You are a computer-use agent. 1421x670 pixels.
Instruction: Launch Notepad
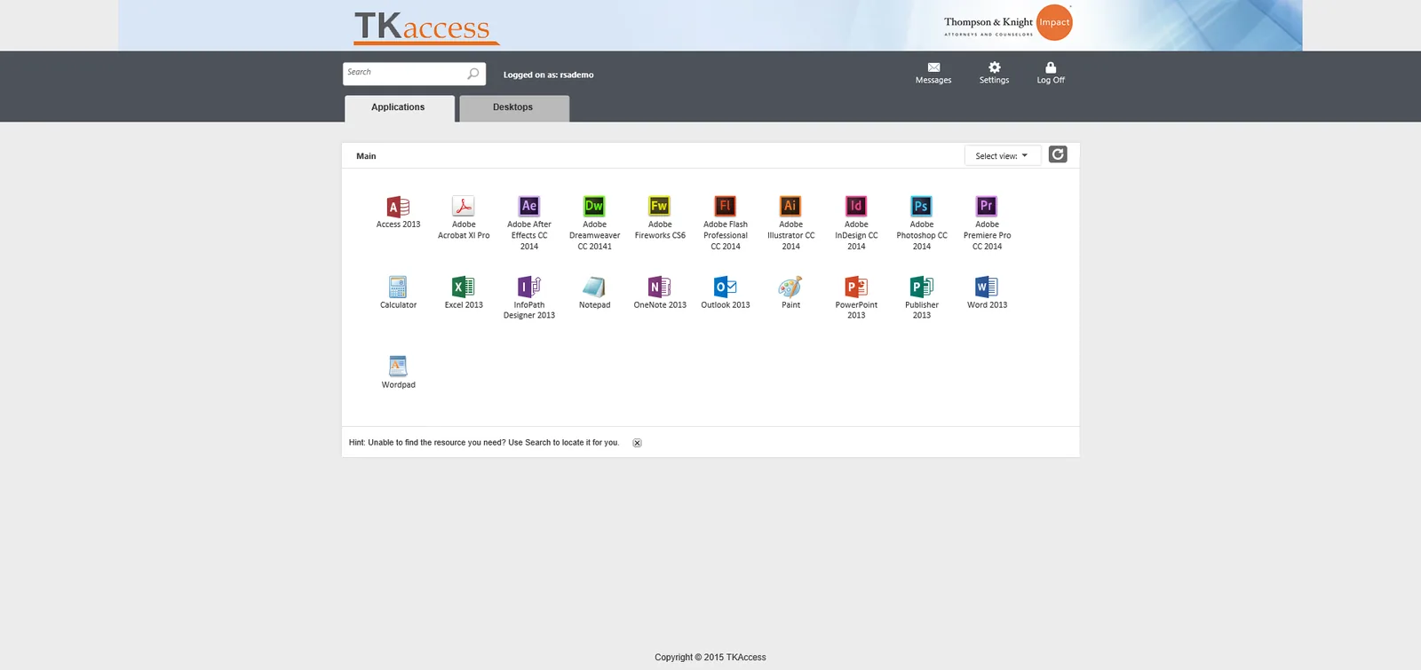pyautogui.click(x=594, y=293)
